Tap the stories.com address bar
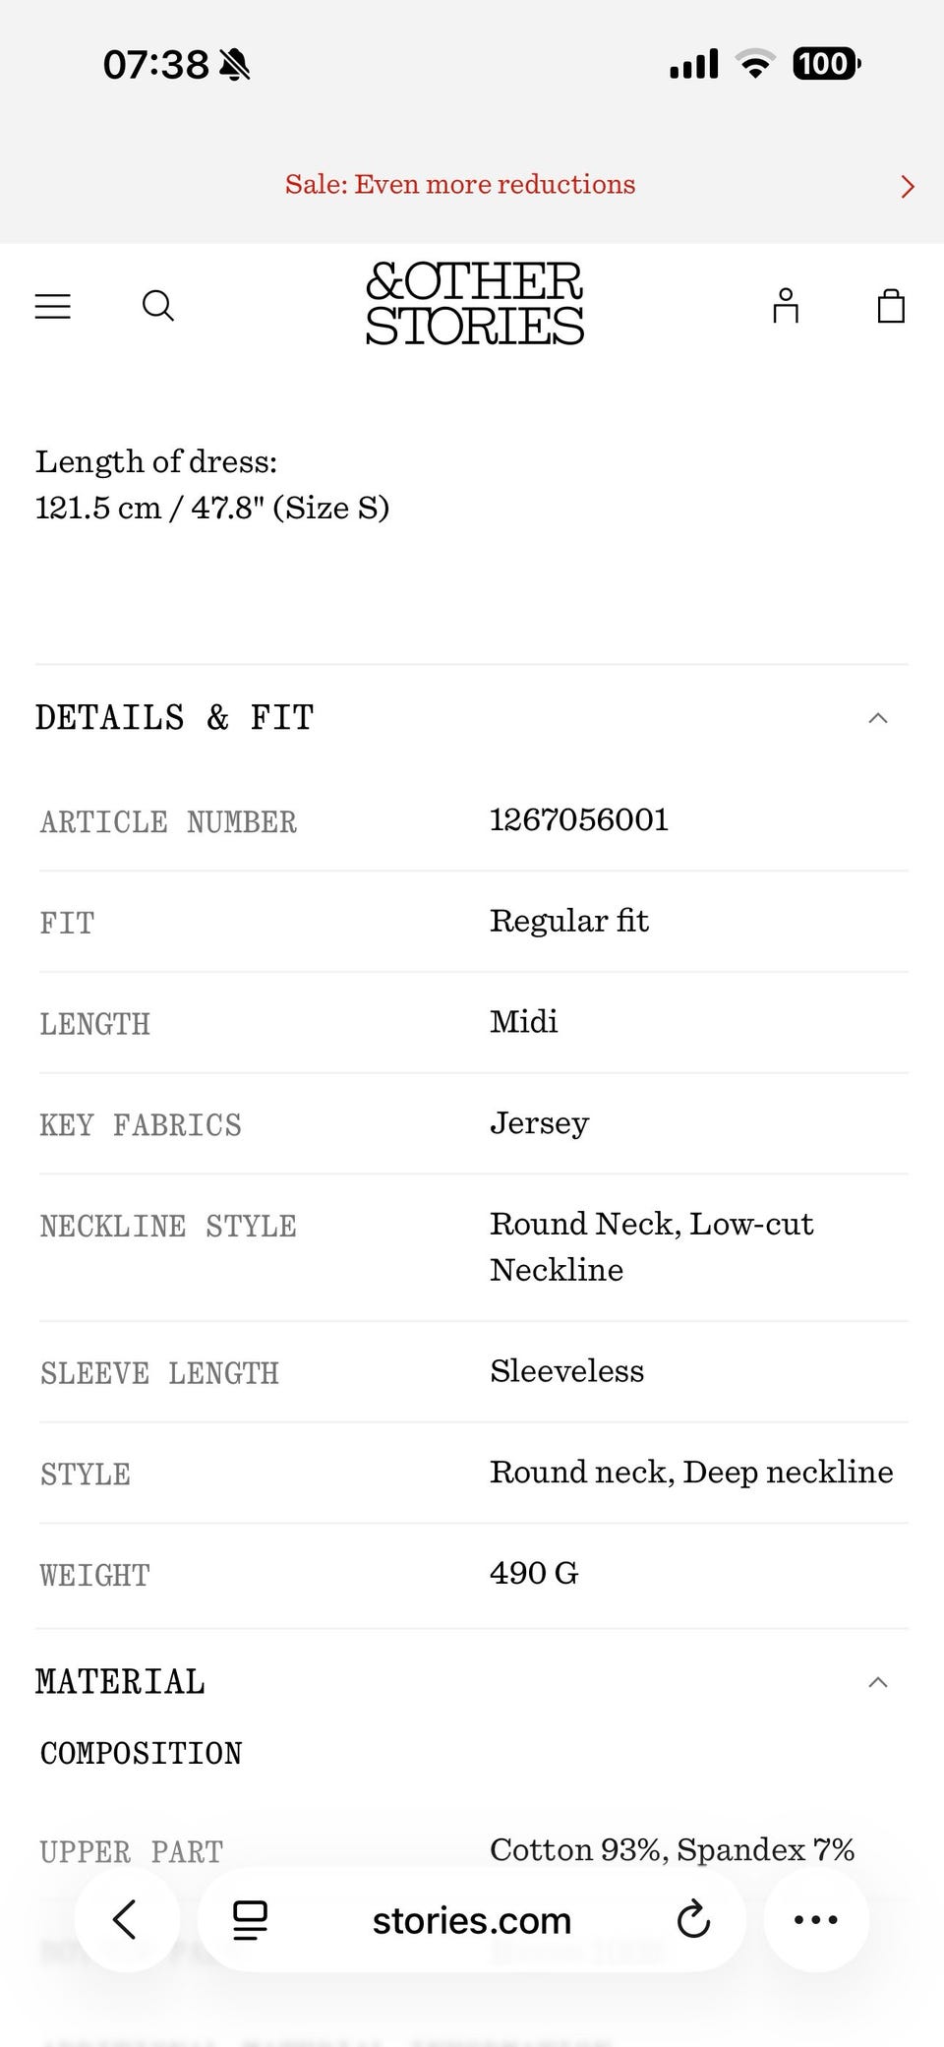Screen dimensions: 944x2047 [x=471, y=1920]
